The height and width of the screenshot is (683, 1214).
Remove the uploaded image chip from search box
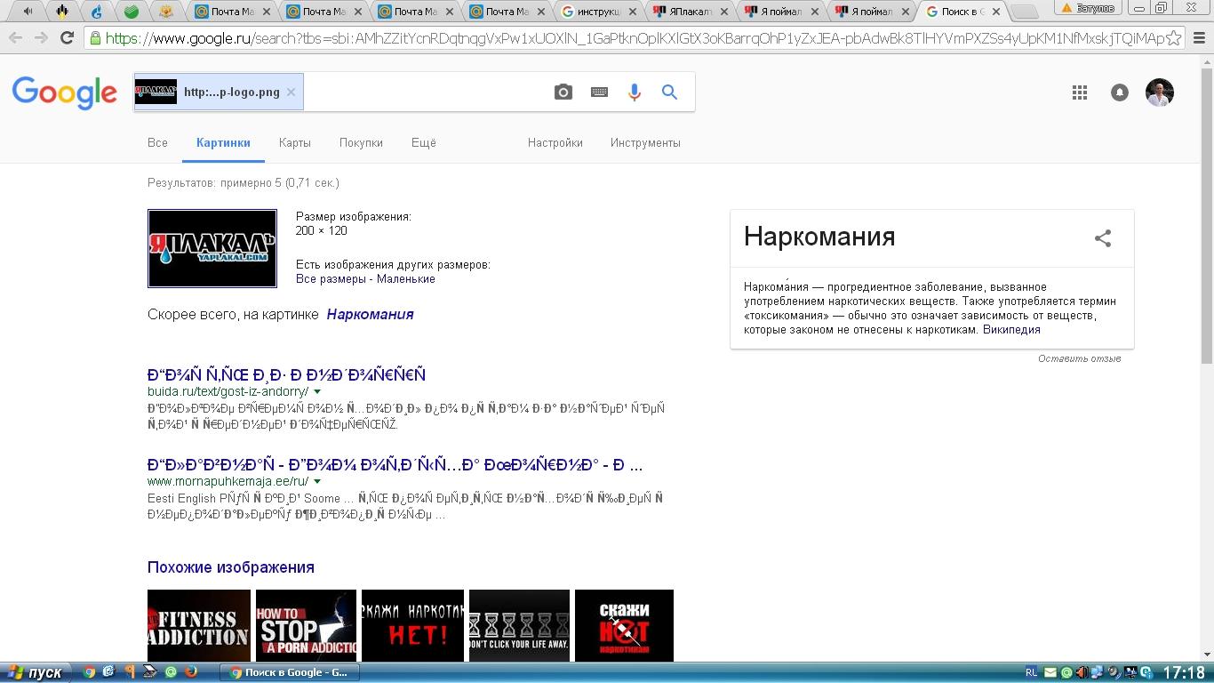point(291,92)
